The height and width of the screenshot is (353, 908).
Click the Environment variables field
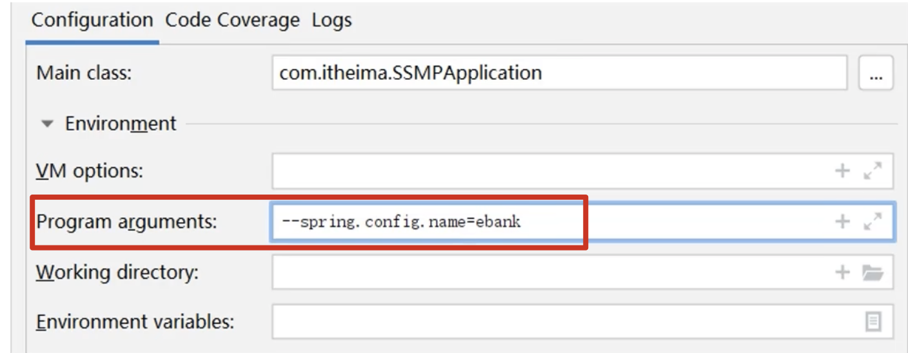(x=582, y=321)
